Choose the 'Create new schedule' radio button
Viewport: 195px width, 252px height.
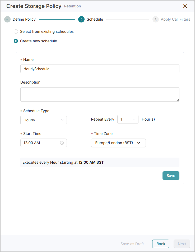point(16,41)
